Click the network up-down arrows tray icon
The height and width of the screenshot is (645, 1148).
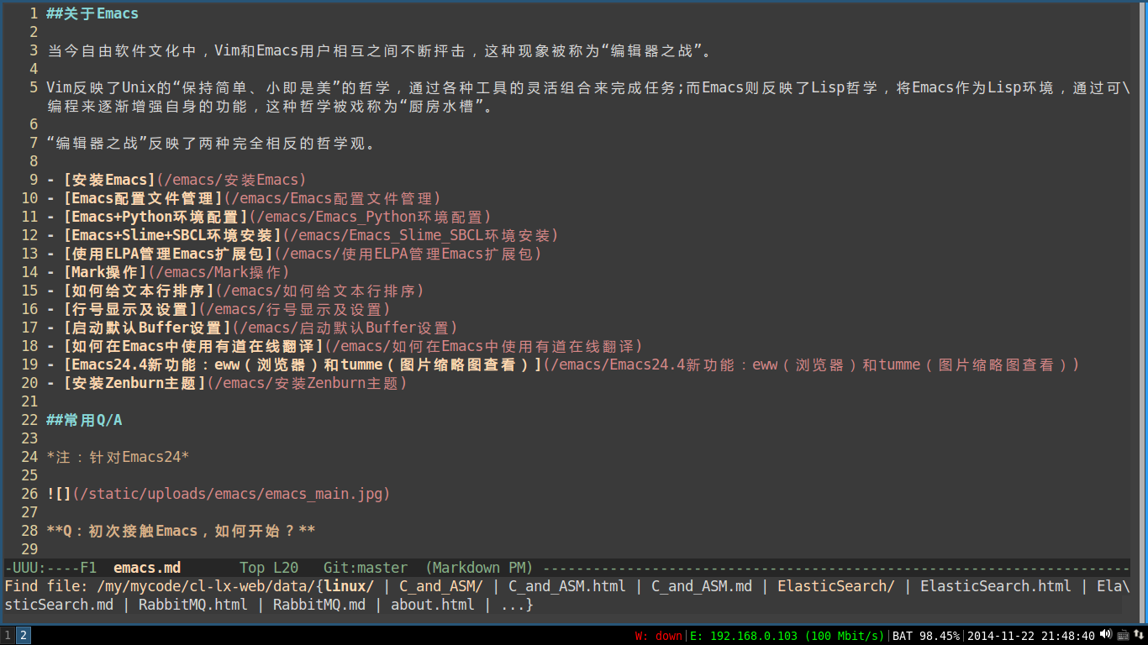coord(1138,635)
